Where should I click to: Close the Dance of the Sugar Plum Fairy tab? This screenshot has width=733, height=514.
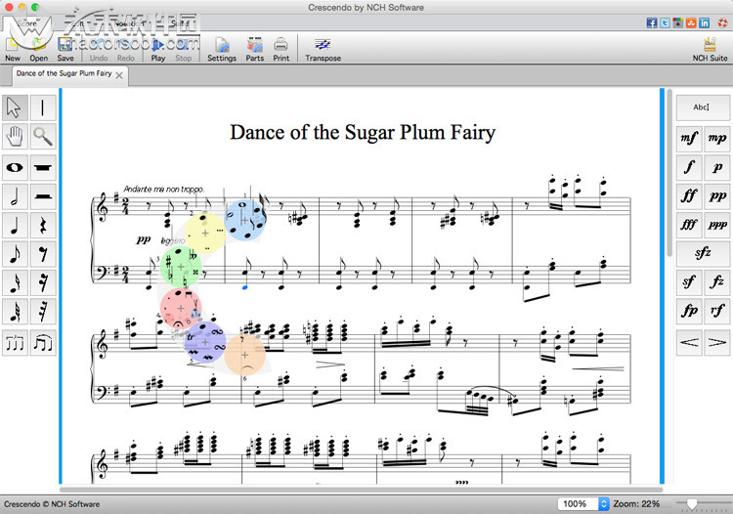pos(119,75)
